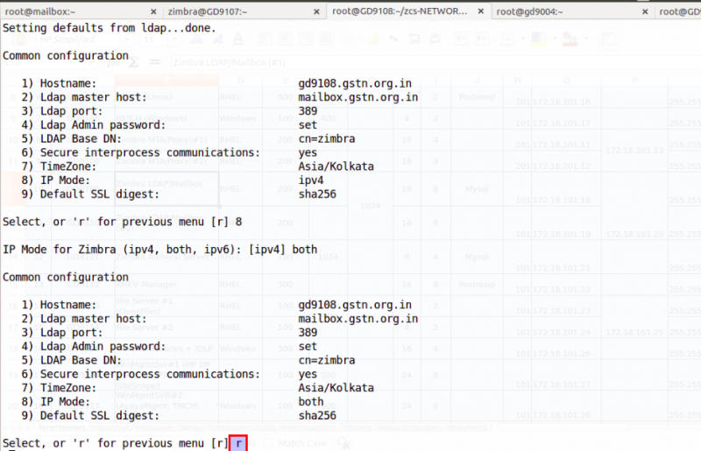Click the 'IP Mode for Zimbra (ipv4, both, ipv6)' prompt
Viewport: 701px width, 451px height.
(x=159, y=250)
